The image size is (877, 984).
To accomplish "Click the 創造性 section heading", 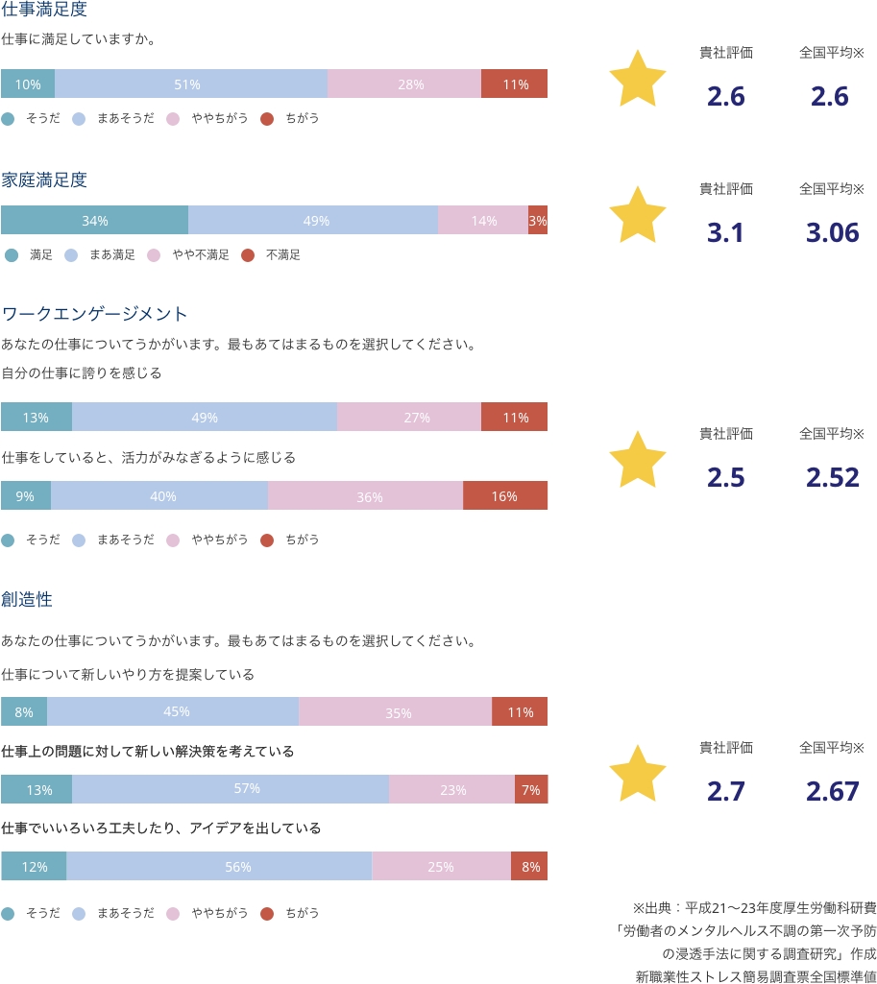I will pos(27,599).
